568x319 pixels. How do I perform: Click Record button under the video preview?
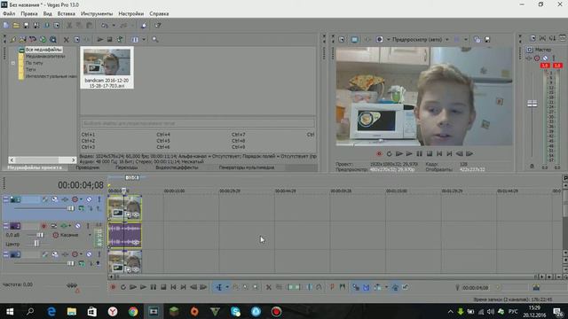tap(379, 153)
